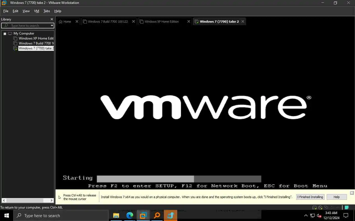Image resolution: width=355 pixels, height=221 pixels.
Task: Close the Windows 7 Build 7700 100122 tab
Action: pos(133,22)
